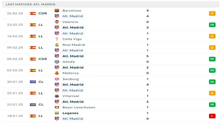Open the 02.02.25 Mallorca match row
Viewport: 220px width, 123px height.
(x=111, y=70)
